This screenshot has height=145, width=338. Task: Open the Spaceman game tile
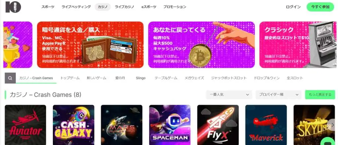(170, 125)
